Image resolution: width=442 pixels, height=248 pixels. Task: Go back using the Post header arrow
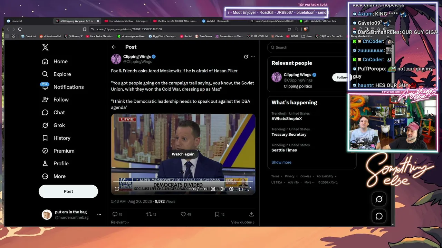click(x=114, y=47)
